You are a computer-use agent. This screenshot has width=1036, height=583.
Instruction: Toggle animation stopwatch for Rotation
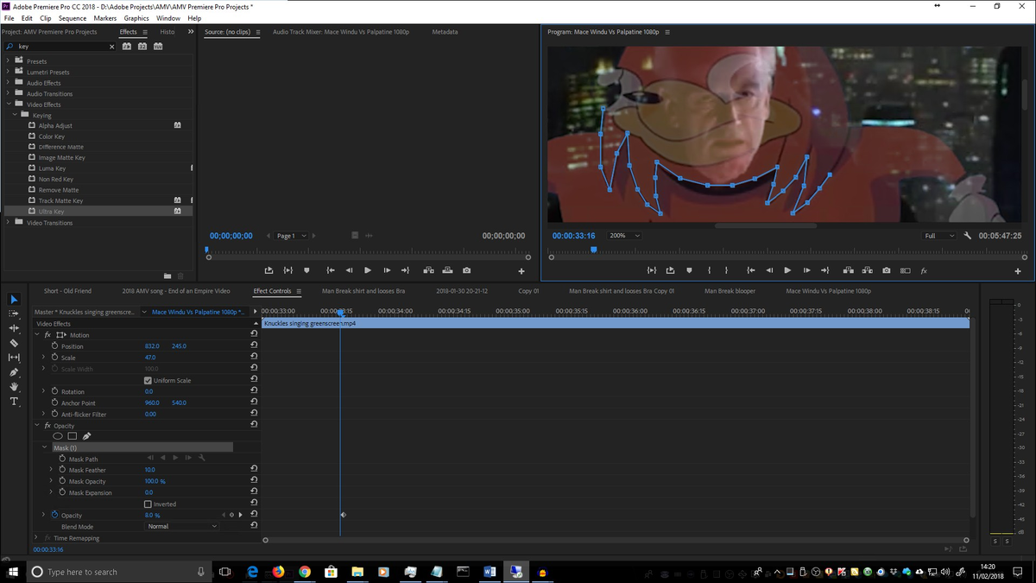pyautogui.click(x=54, y=391)
